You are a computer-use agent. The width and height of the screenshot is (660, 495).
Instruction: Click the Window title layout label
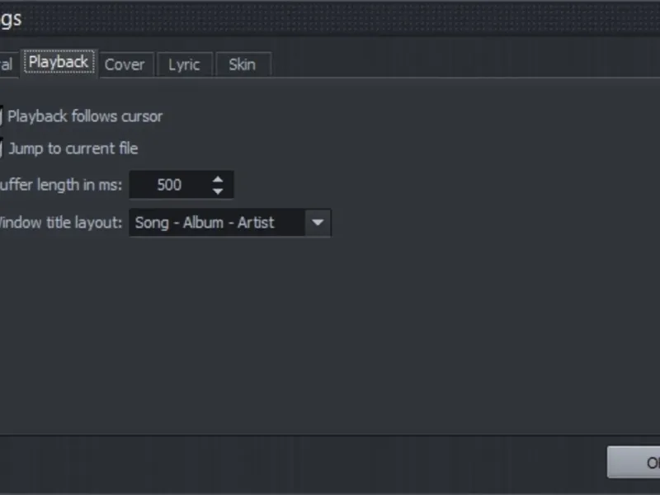point(61,222)
